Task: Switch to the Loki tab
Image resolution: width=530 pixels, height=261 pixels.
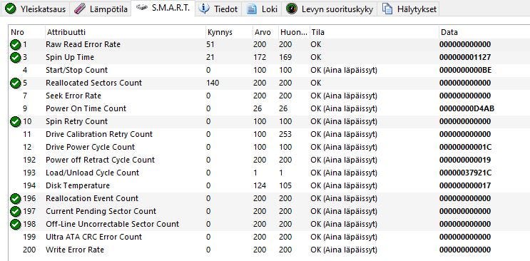Action: click(262, 9)
